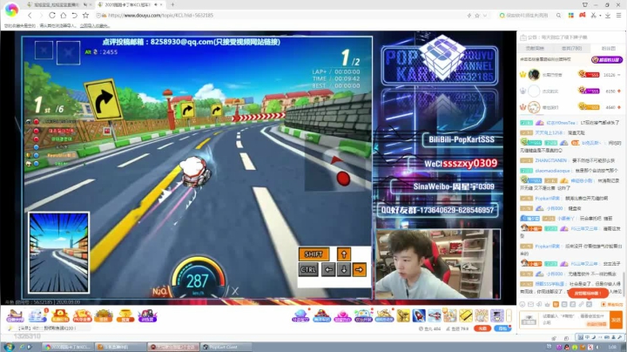
Task: Click username diaomaodiaoque in chat
Action: [552, 171]
